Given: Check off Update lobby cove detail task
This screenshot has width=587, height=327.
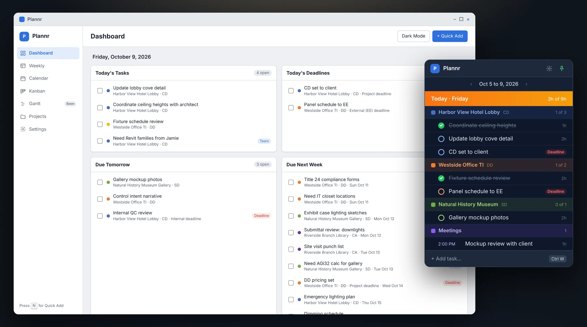Looking at the screenshot, I should (x=100, y=91).
